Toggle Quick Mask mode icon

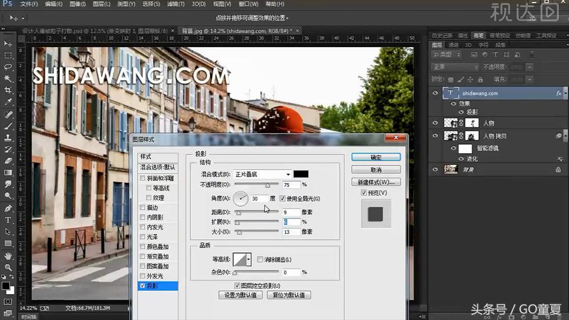tap(8, 302)
